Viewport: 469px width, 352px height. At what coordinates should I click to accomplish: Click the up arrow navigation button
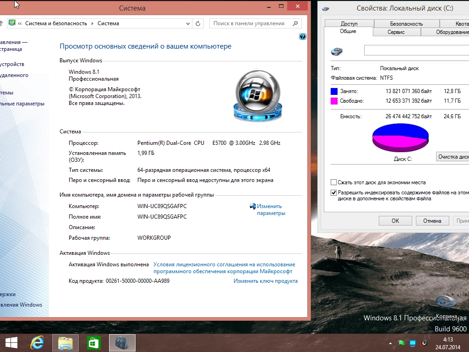(x=1, y=23)
